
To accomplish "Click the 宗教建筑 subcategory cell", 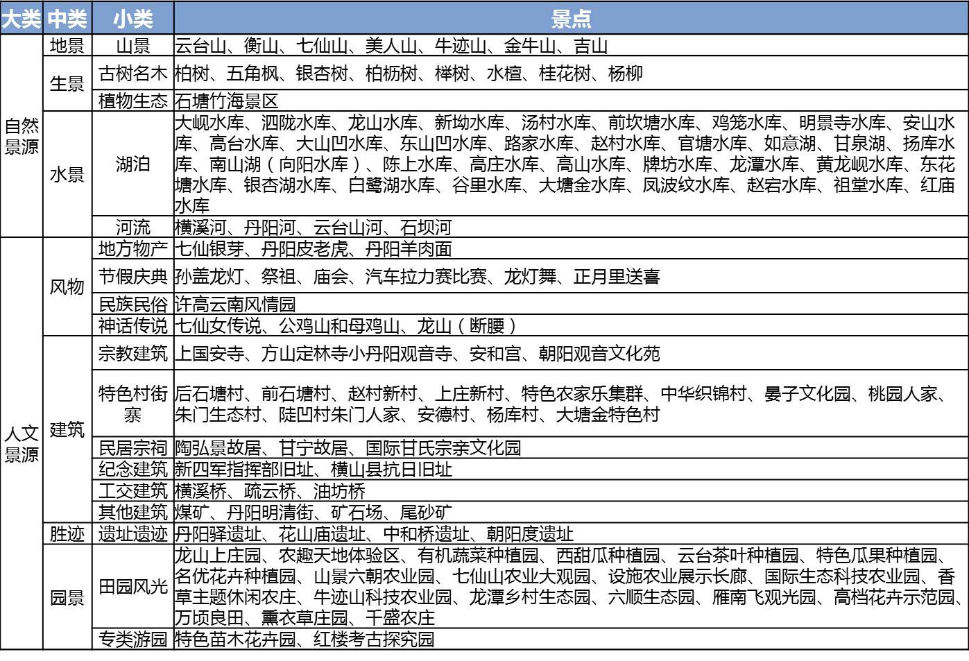I will (x=132, y=354).
